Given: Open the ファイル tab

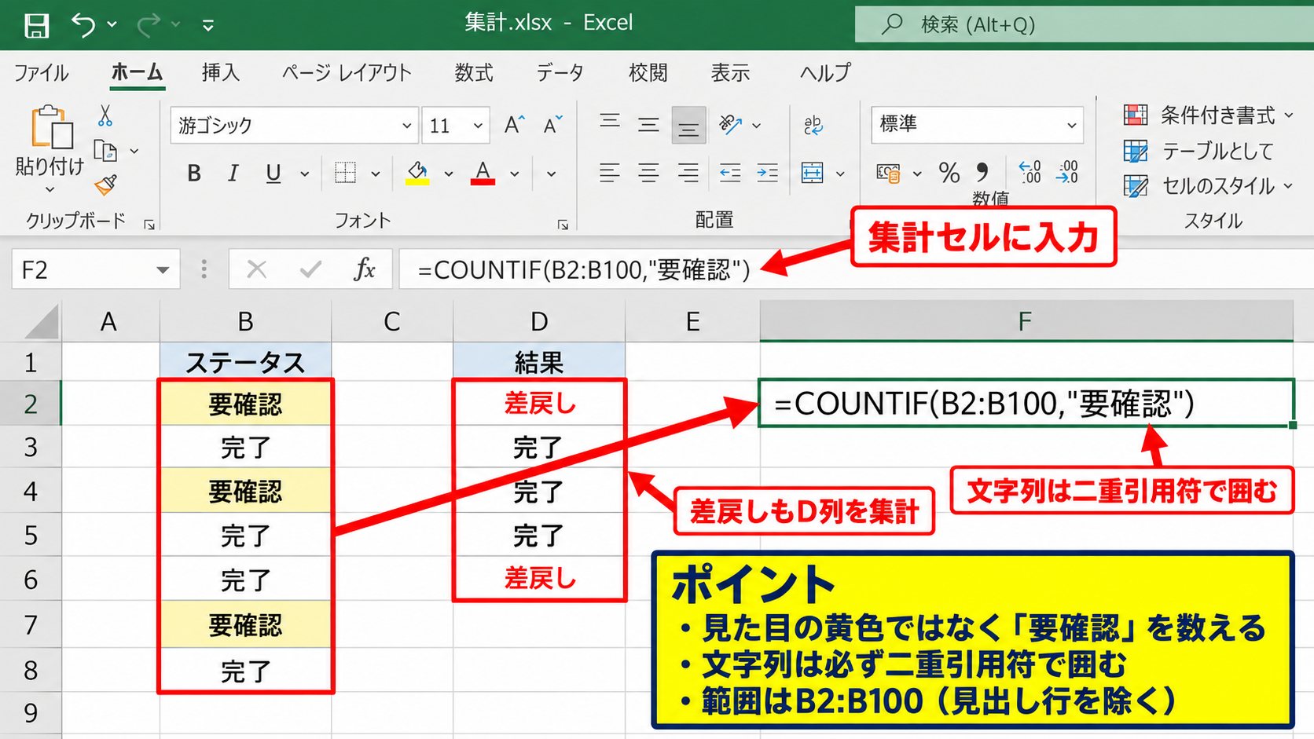Looking at the screenshot, I should pyautogui.click(x=42, y=73).
